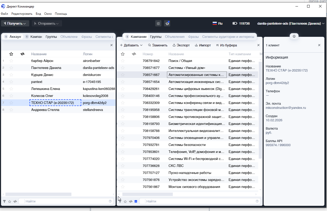Star the campaign «Системы безопасности»

[x=123, y=145]
